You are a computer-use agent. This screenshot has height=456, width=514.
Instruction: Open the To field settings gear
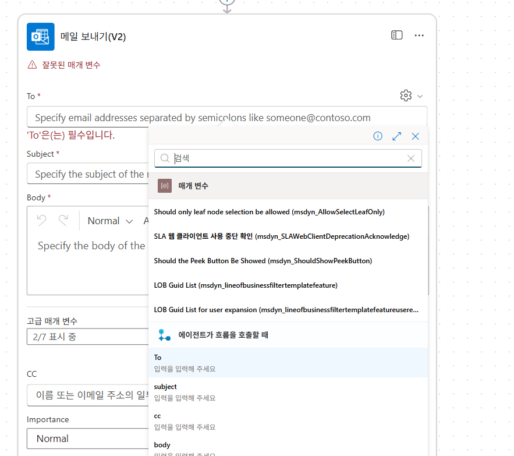point(406,96)
